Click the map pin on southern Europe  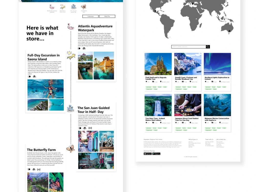click(193, 3)
